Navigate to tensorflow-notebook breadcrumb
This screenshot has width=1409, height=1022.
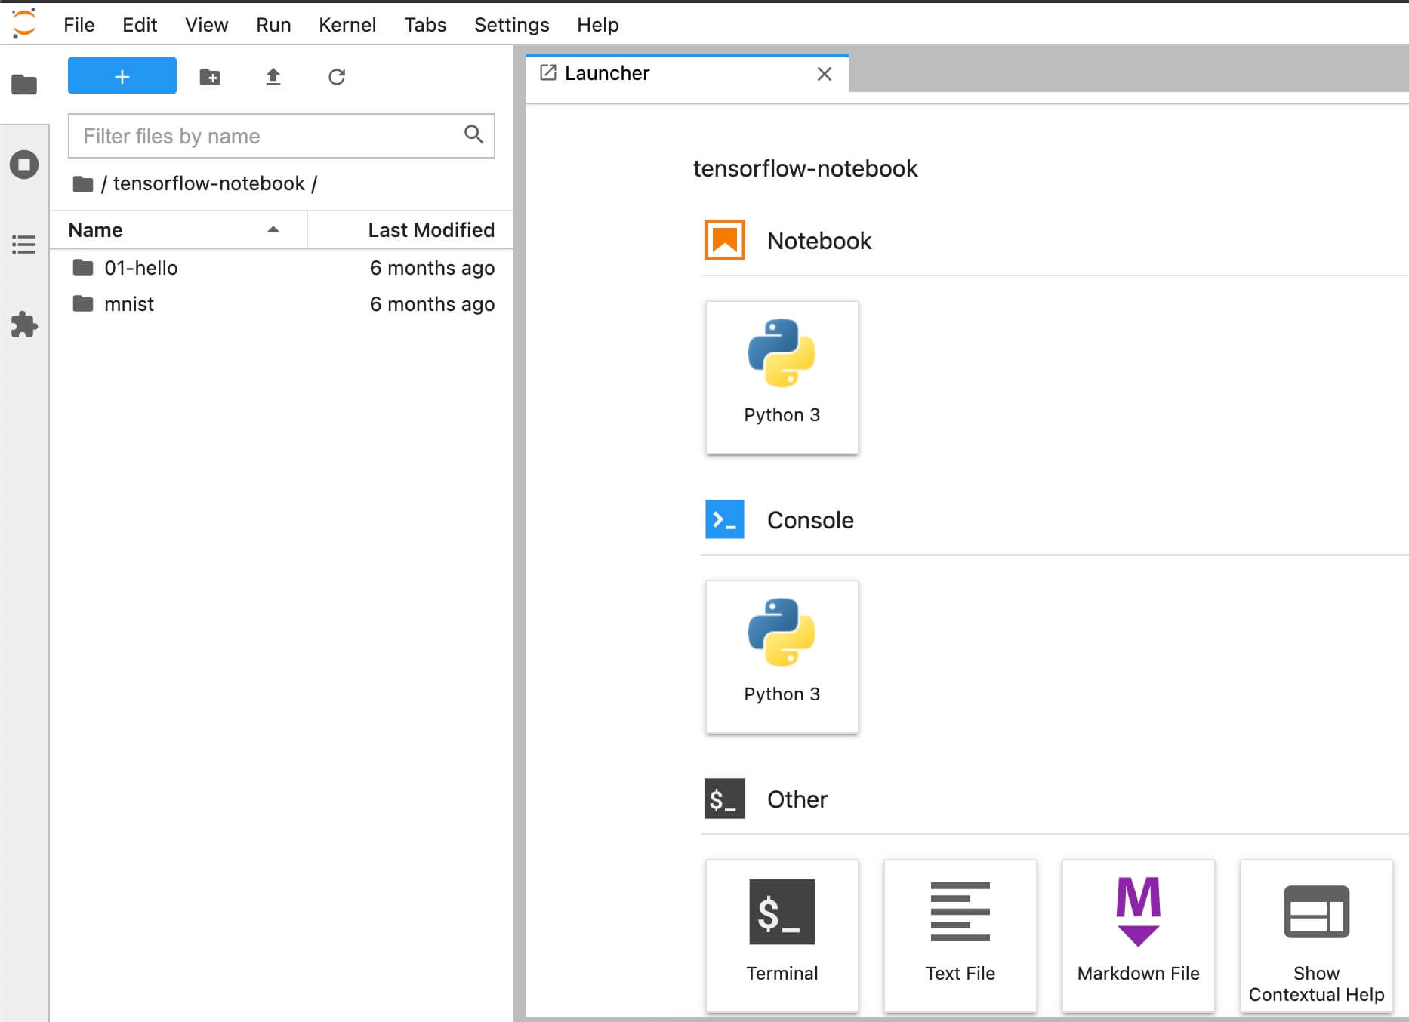[209, 183]
